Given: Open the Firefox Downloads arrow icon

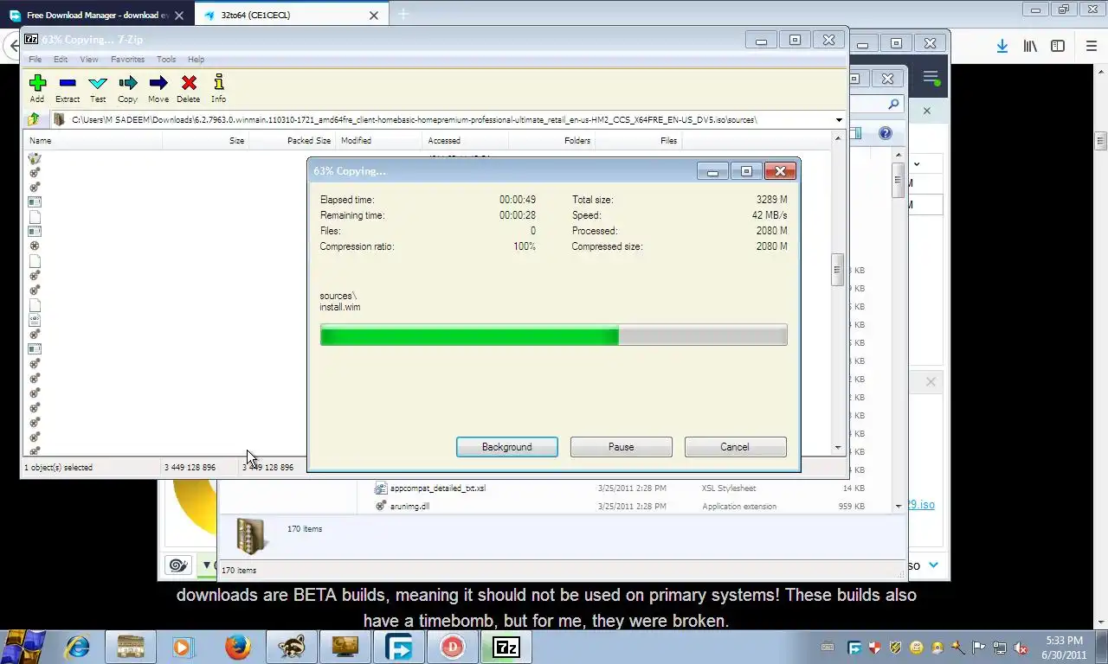Looking at the screenshot, I should [1002, 47].
